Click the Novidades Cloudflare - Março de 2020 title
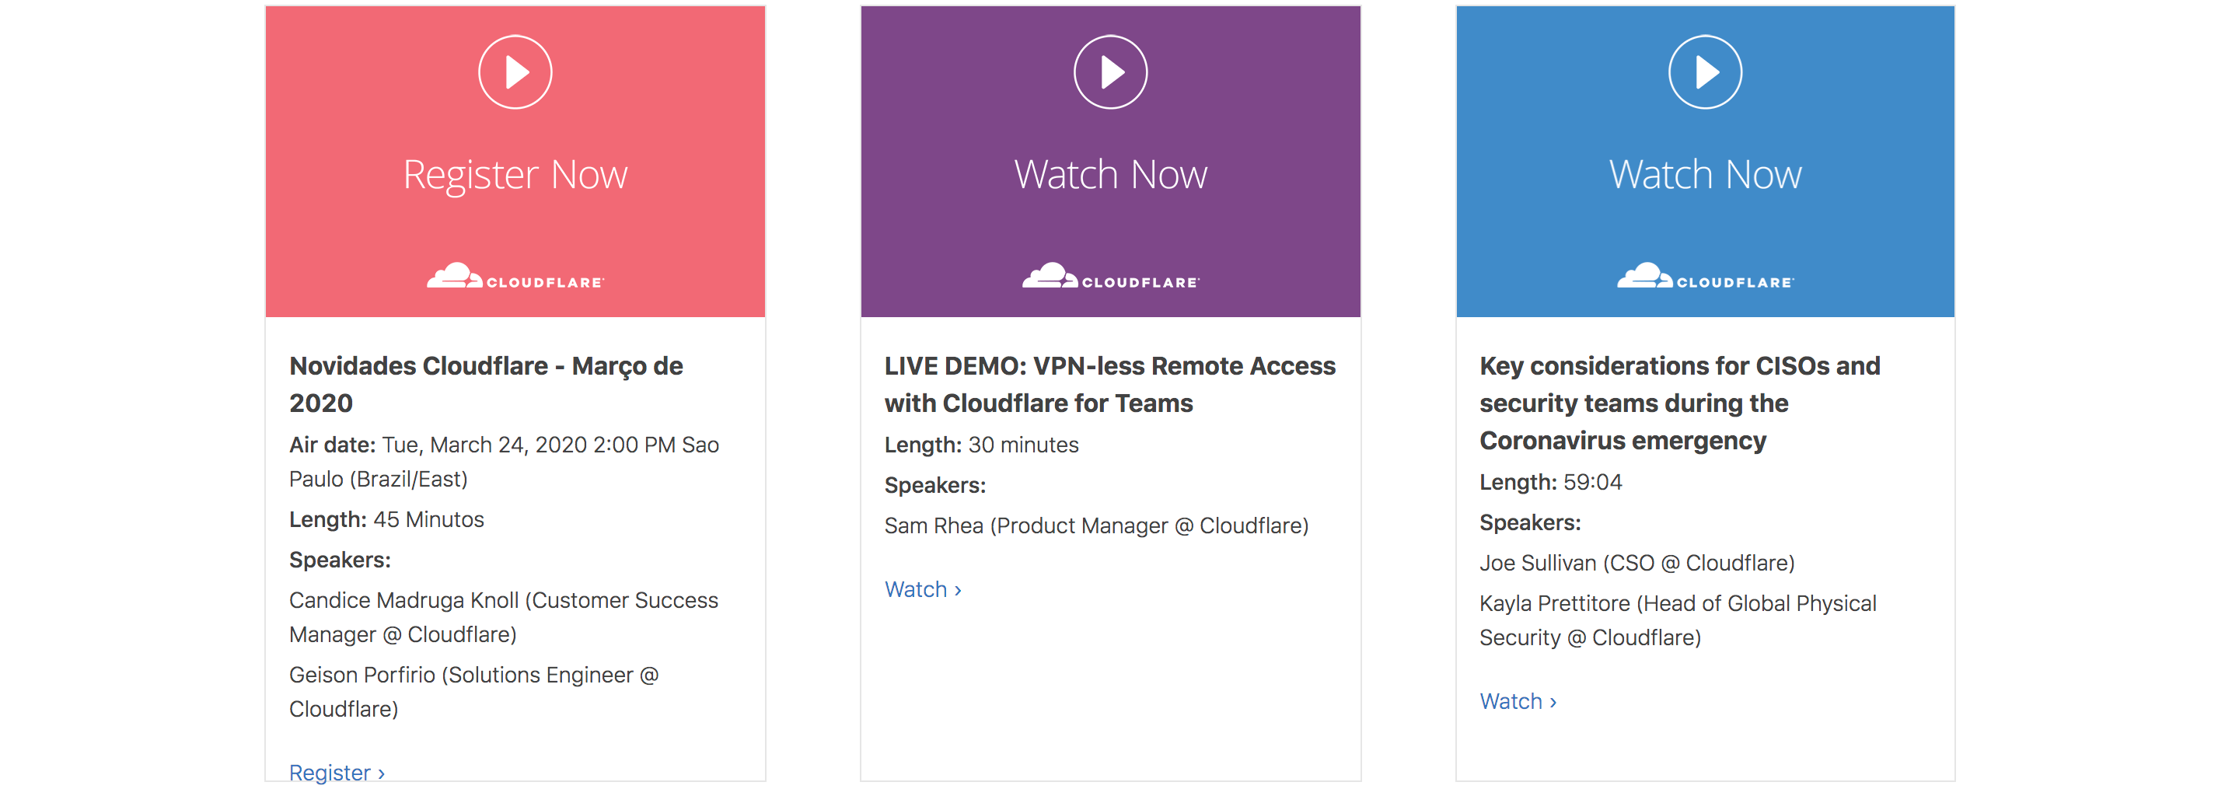This screenshot has width=2239, height=796. coord(486,384)
